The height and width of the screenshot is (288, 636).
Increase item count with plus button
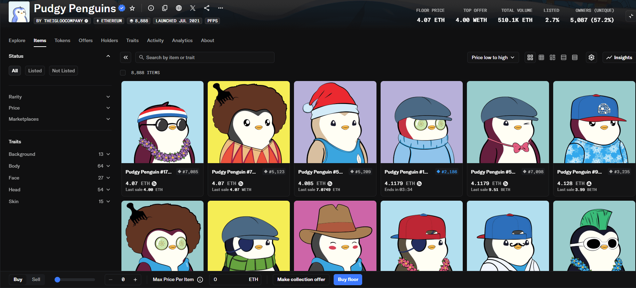click(135, 280)
